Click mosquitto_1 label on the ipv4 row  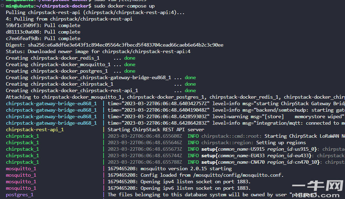pos(21,182)
